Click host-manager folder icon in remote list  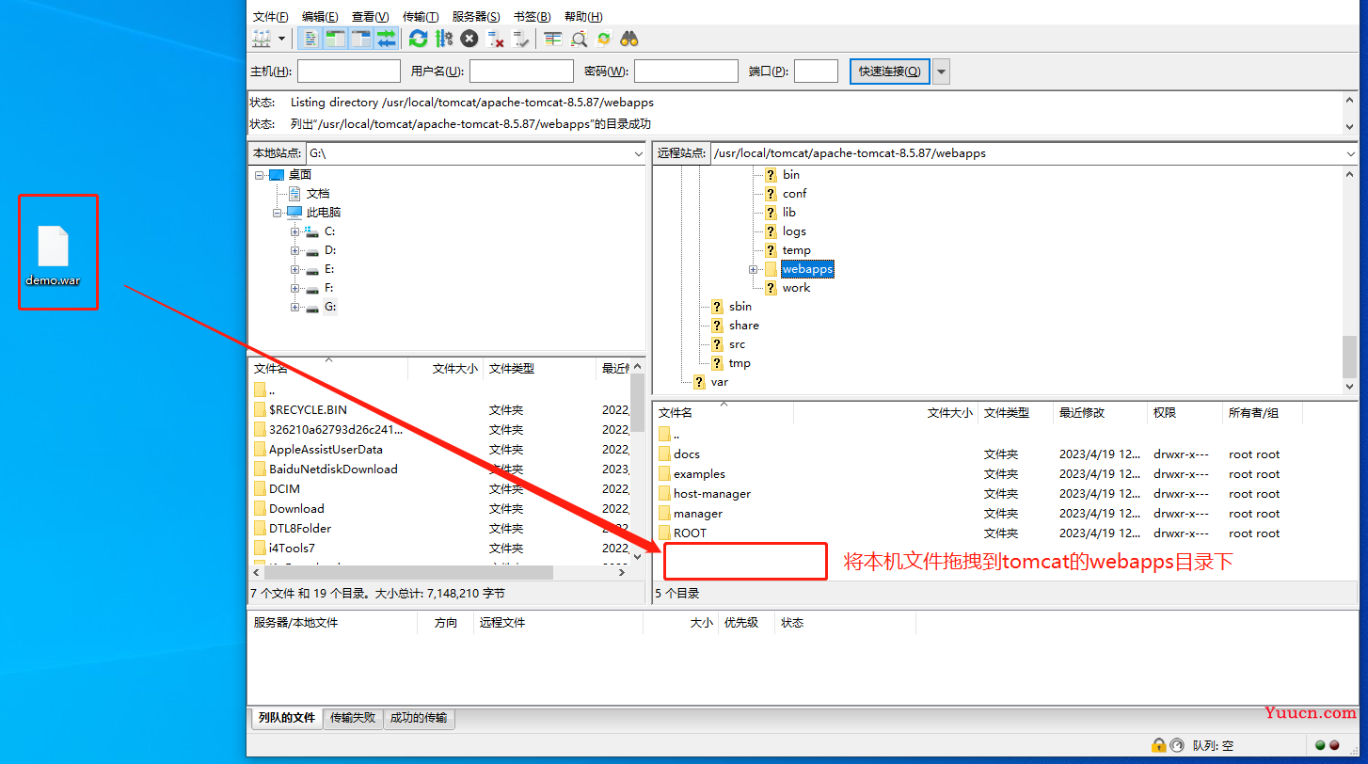tap(664, 493)
